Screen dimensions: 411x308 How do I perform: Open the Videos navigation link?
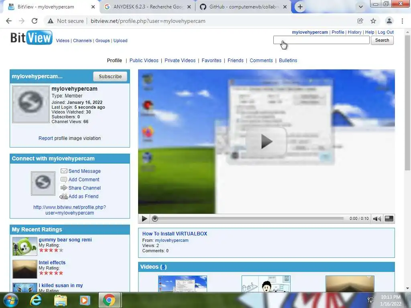[63, 41]
